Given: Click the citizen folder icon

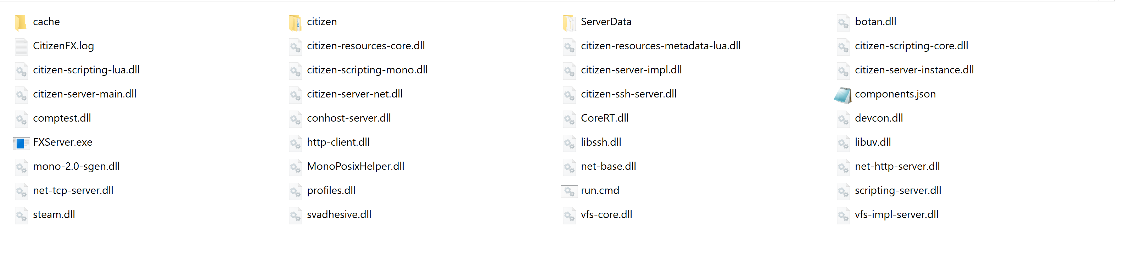Looking at the screenshot, I should pyautogui.click(x=295, y=22).
